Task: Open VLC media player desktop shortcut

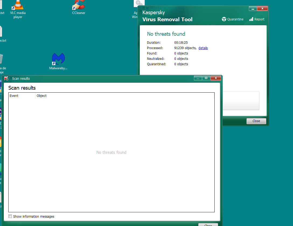Action: (x=18, y=9)
